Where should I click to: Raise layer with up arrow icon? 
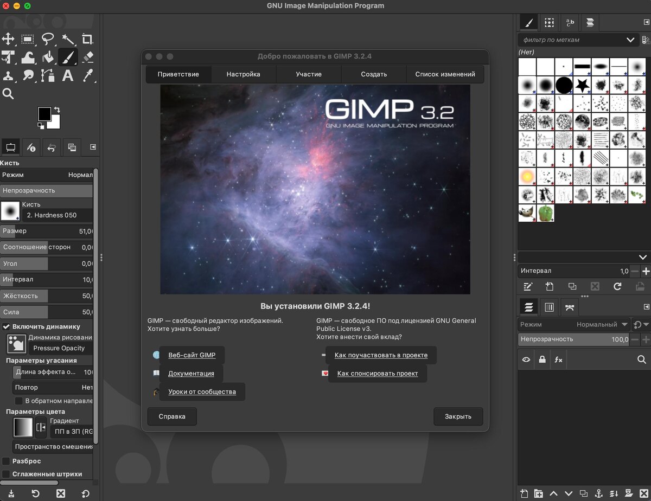(554, 493)
